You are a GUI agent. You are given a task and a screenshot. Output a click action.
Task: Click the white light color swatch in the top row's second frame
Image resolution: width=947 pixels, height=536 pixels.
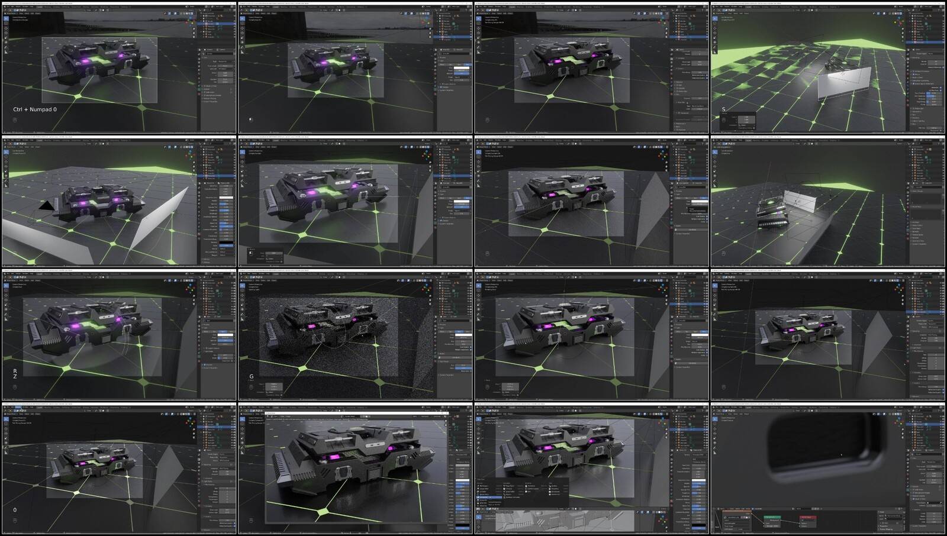[462, 69]
